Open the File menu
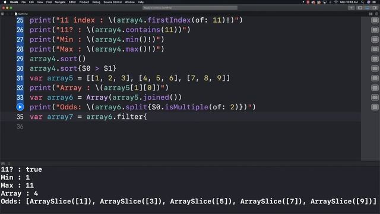 (24, 2)
